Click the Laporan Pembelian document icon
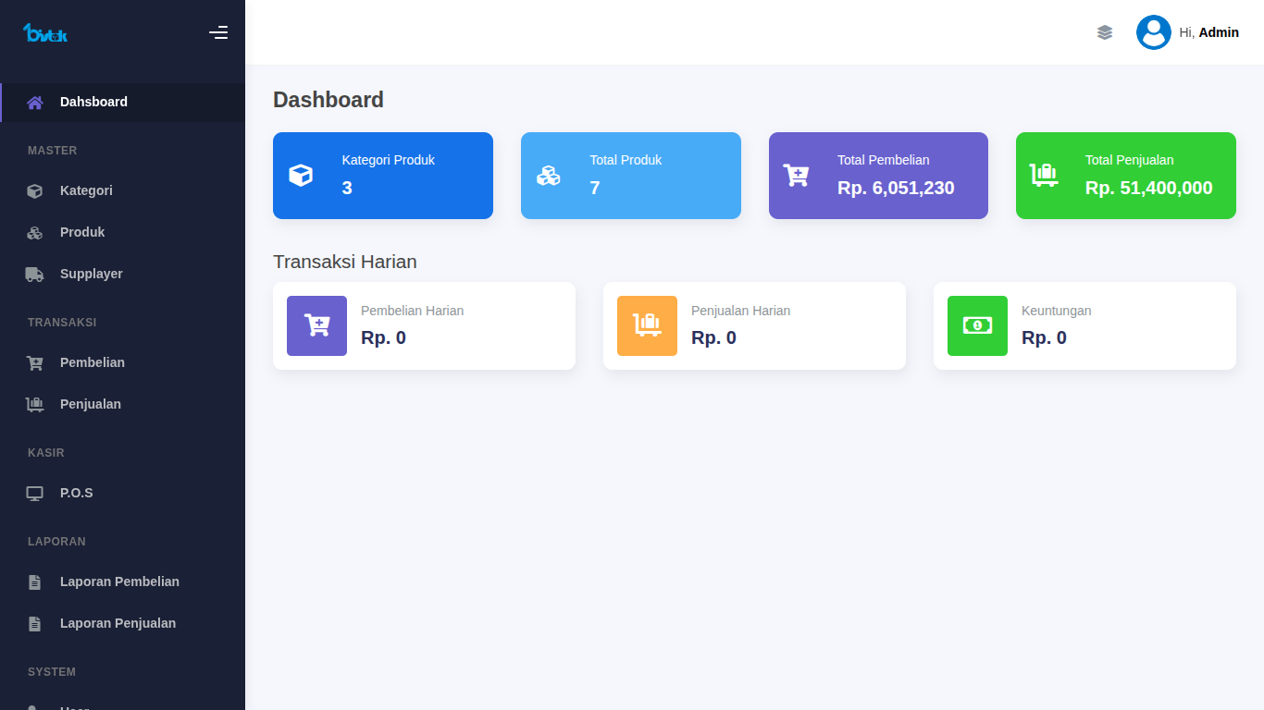This screenshot has height=710, width=1264. pos(34,581)
